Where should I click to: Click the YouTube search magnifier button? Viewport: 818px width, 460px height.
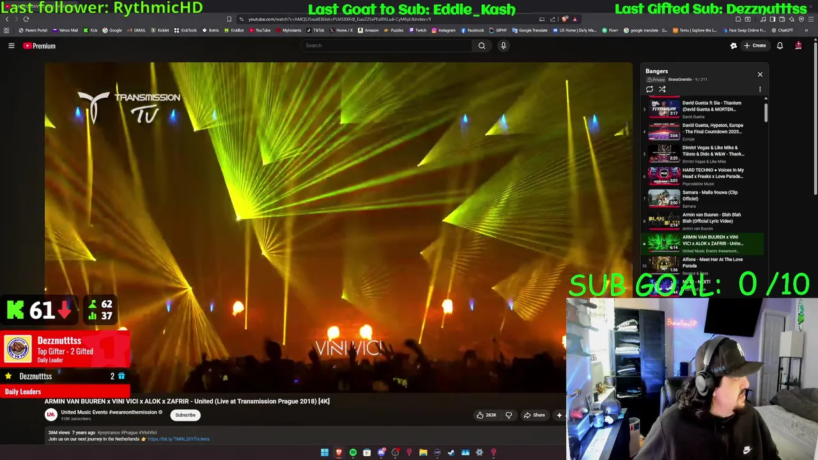click(482, 45)
